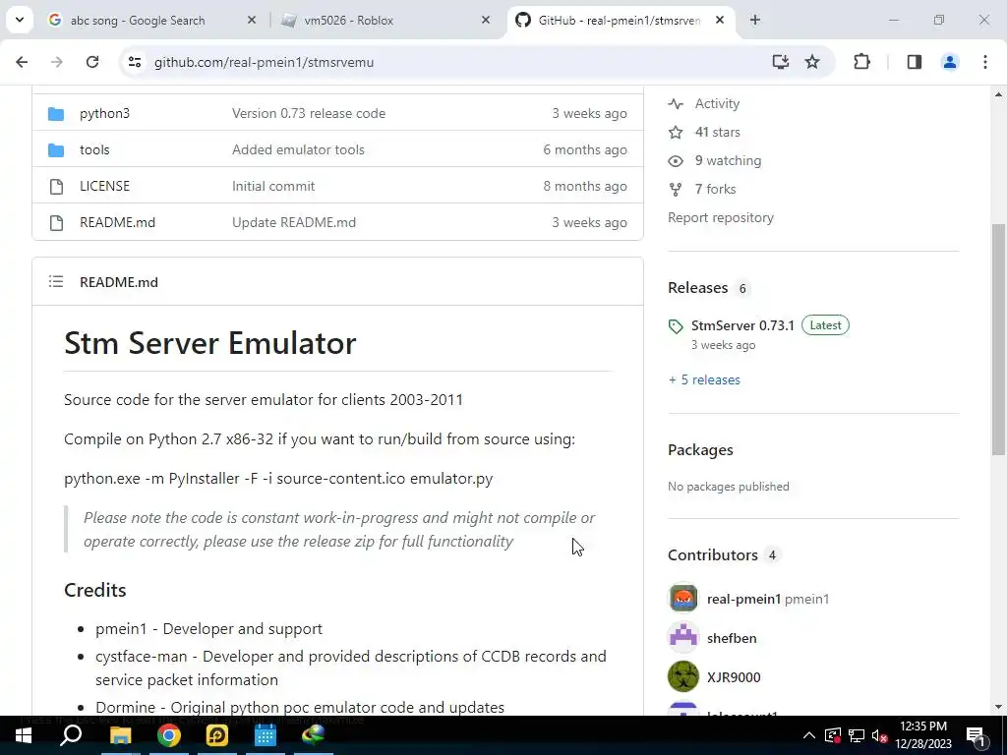This screenshot has width=1007, height=755.
Task: Open the LICENSE file
Action: tap(104, 186)
